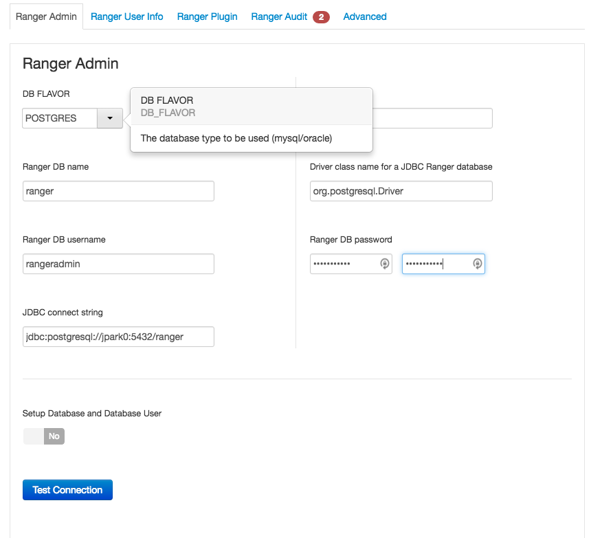
Task: Go to the Advanced tab
Action: 364,16
